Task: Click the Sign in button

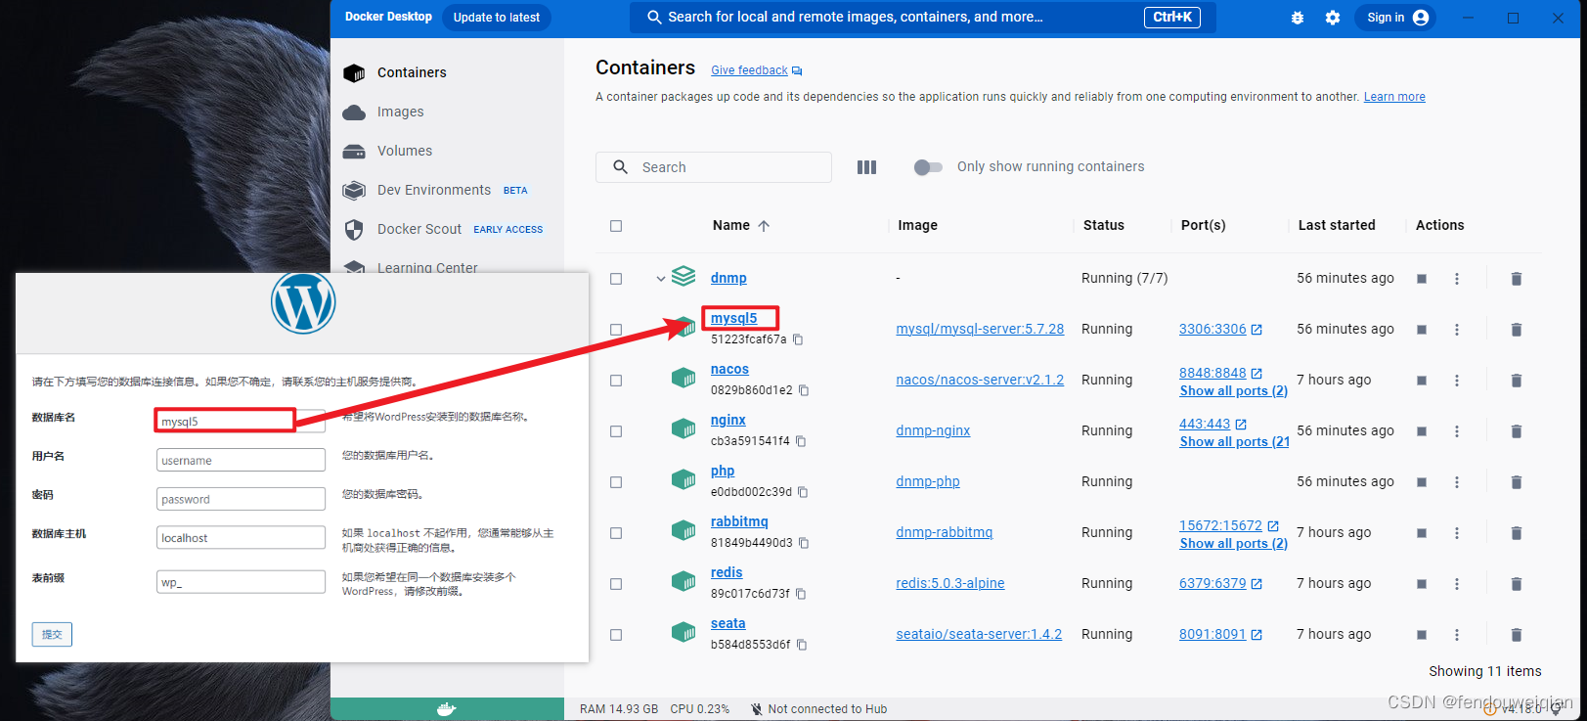Action: 1397,18
